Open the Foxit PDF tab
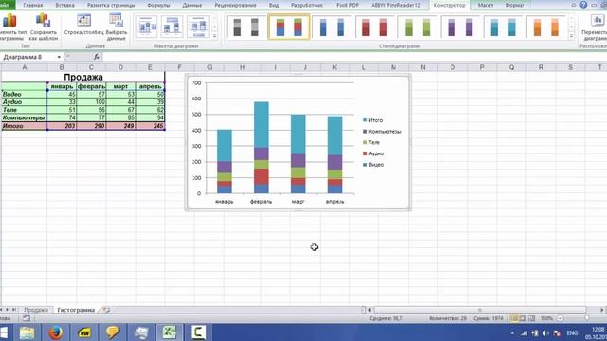 [x=347, y=5]
